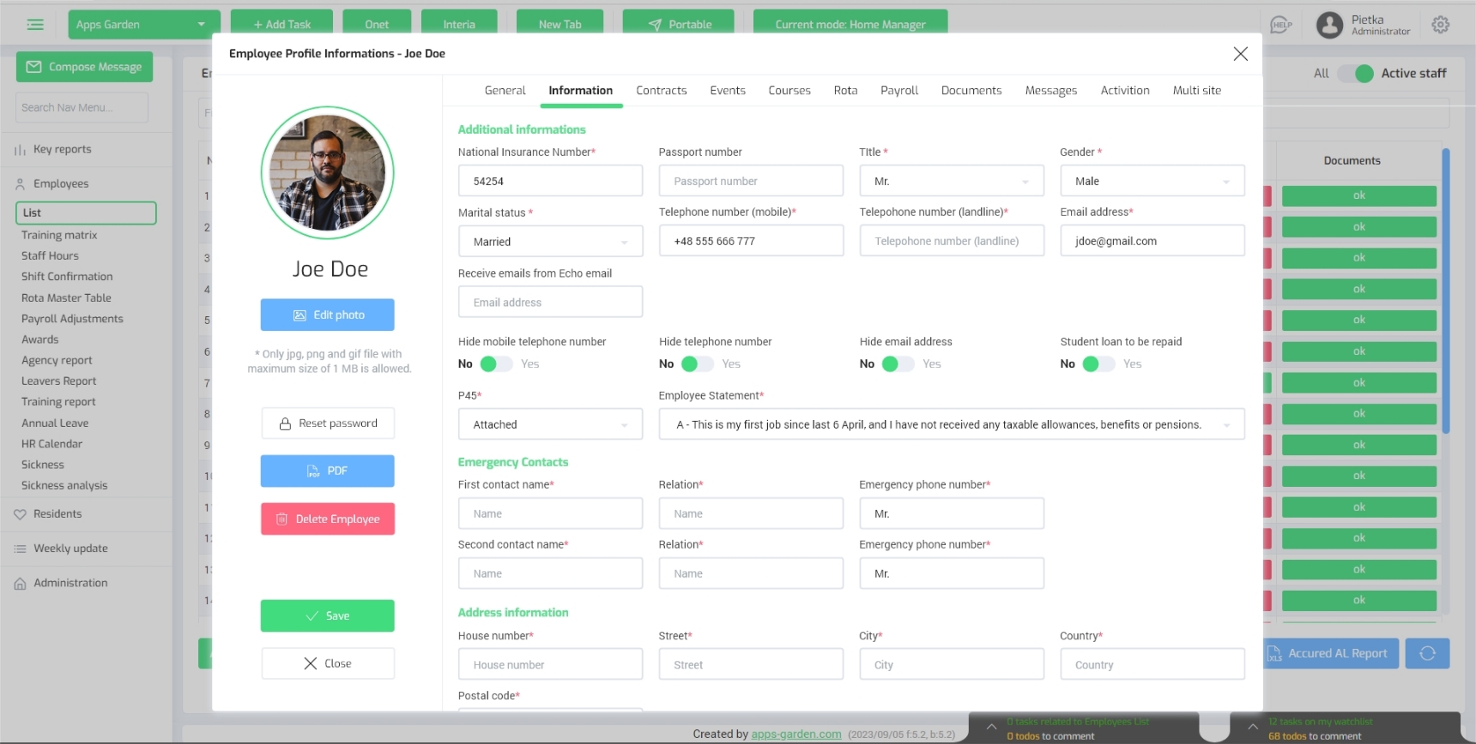Expand the Gender dropdown
The image size is (1476, 744).
[1152, 182]
